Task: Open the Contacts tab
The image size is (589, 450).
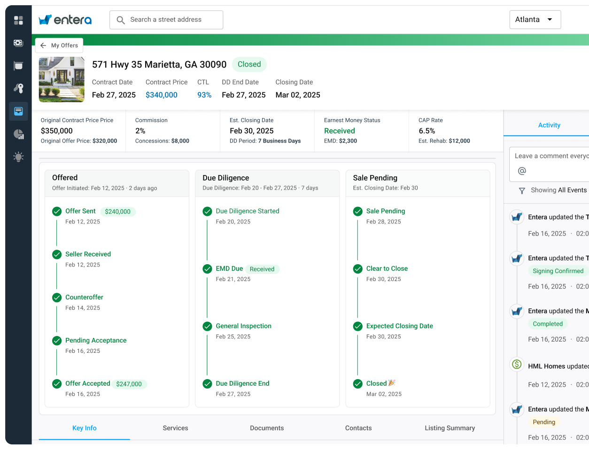Action: (x=358, y=428)
